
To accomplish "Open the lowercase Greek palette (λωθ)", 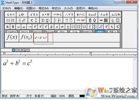I will coord(104,15).
